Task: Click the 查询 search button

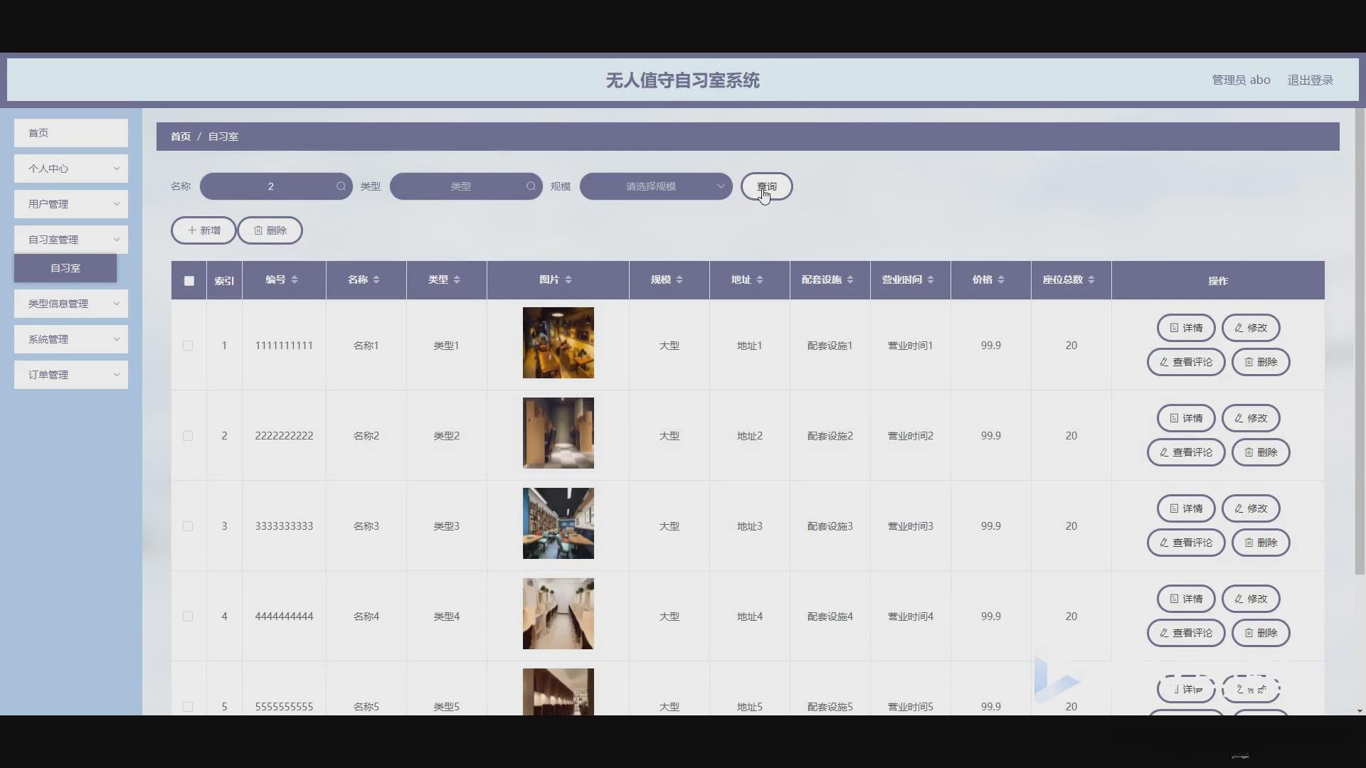Action: coord(766,186)
